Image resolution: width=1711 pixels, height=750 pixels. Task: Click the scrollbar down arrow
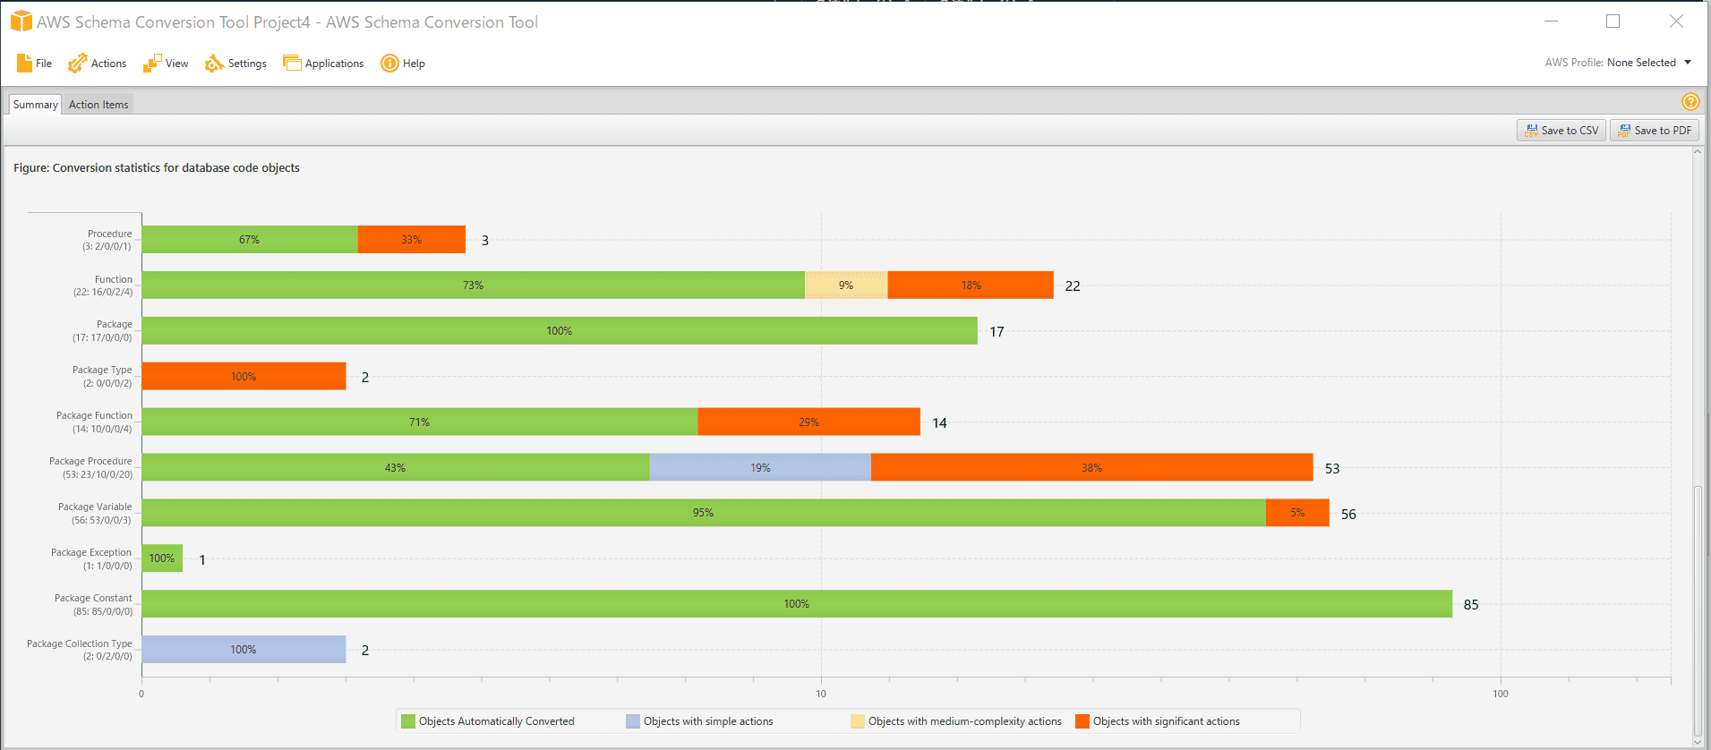(1698, 742)
